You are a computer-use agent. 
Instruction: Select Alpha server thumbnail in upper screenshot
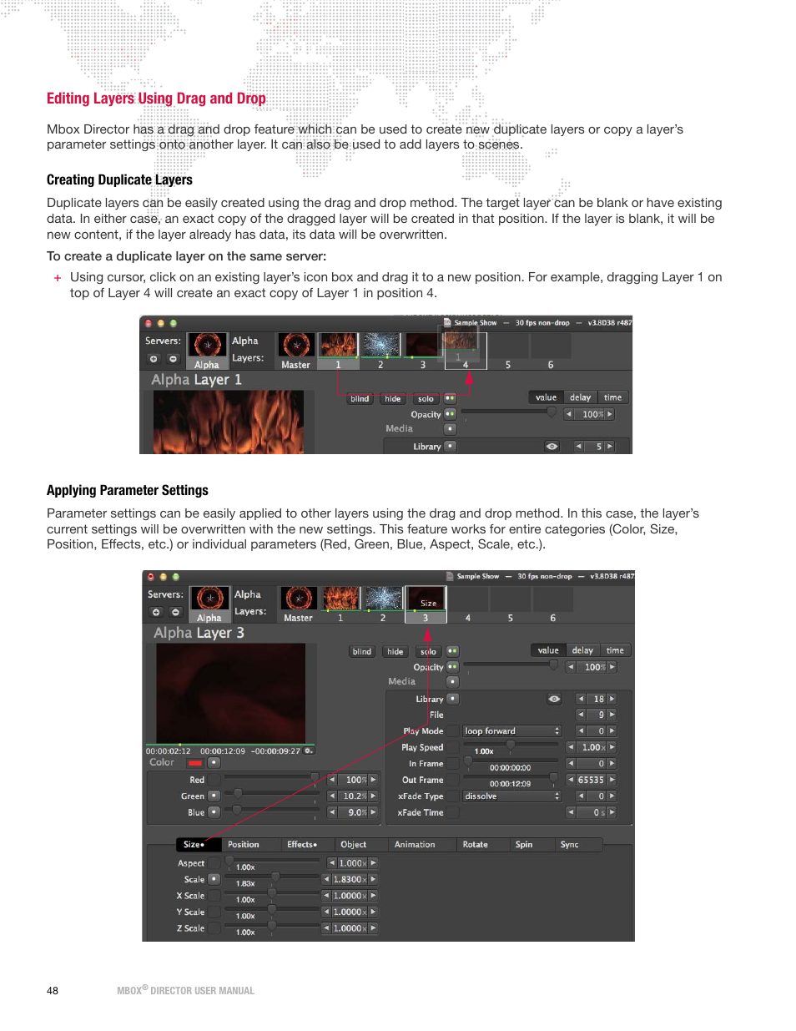pos(207,346)
